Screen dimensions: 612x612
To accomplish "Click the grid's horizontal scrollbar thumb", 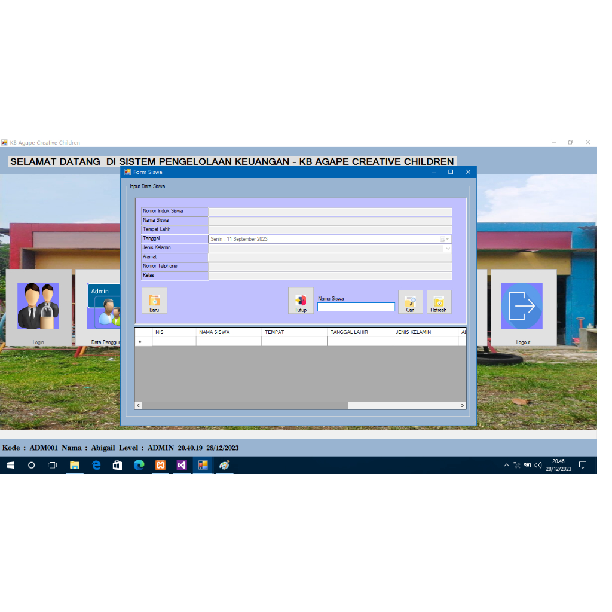I will [x=244, y=406].
